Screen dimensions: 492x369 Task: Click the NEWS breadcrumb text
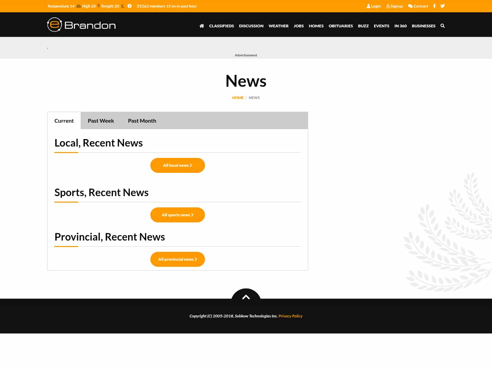[254, 98]
